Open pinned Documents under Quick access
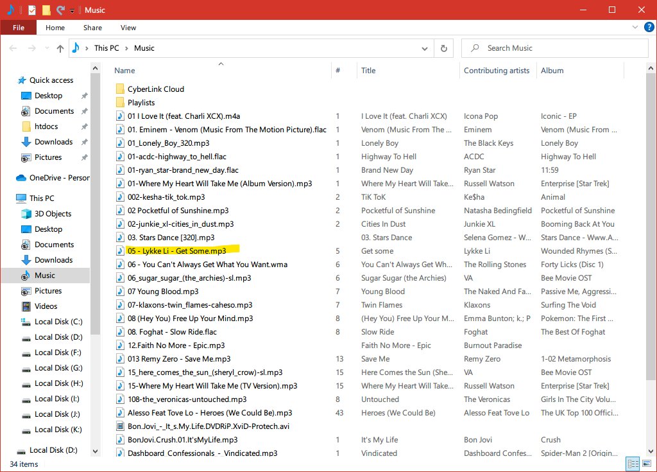Screen dimensions: 657x472 (54, 111)
